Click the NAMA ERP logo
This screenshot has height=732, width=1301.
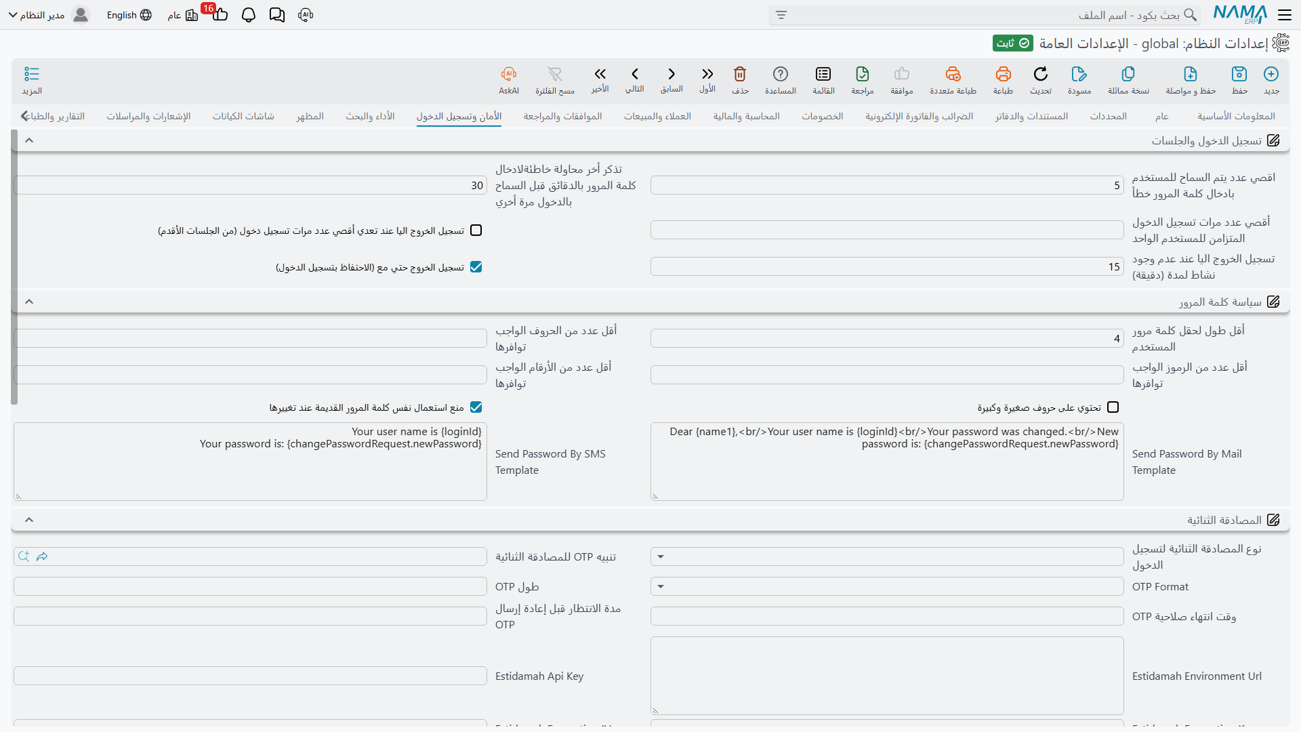pos(1240,14)
